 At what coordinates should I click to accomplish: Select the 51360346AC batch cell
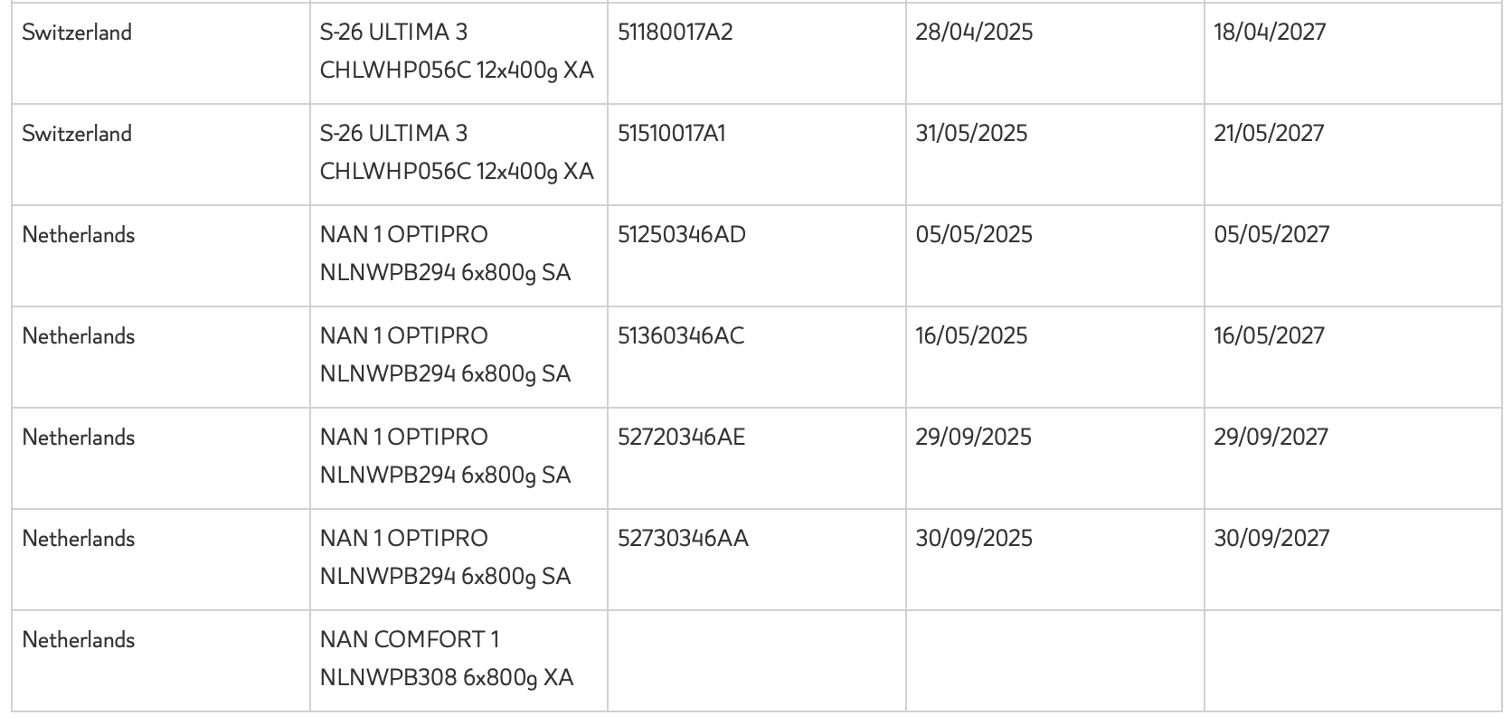680,336
